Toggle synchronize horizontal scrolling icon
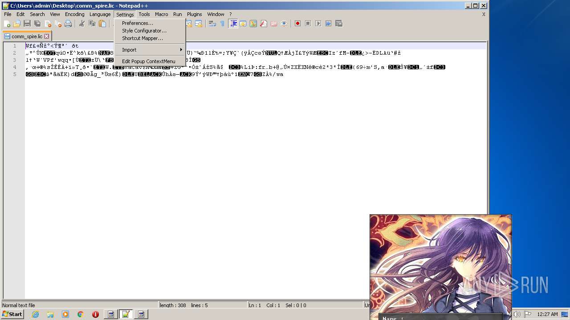 [199, 24]
